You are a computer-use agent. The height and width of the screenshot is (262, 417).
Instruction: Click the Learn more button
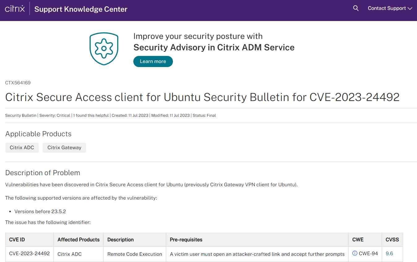click(153, 61)
